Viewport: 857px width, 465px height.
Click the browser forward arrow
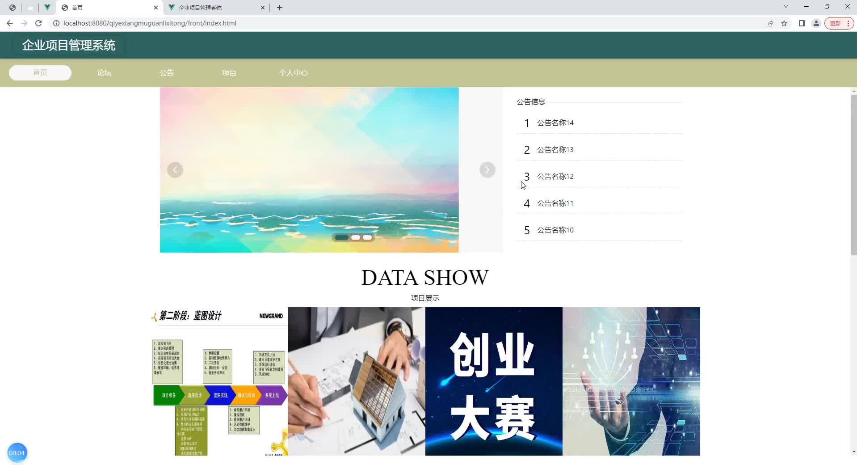(24, 23)
